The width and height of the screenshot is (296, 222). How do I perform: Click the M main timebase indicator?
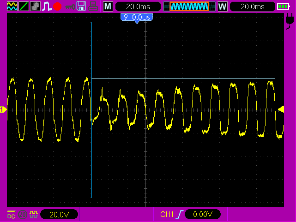coord(108,6)
